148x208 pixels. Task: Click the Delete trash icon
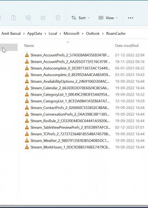[58, 18]
